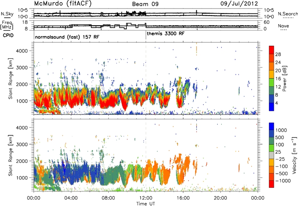Click the velocity colorbar value '-25'
298x206 pixels.
click(280, 159)
